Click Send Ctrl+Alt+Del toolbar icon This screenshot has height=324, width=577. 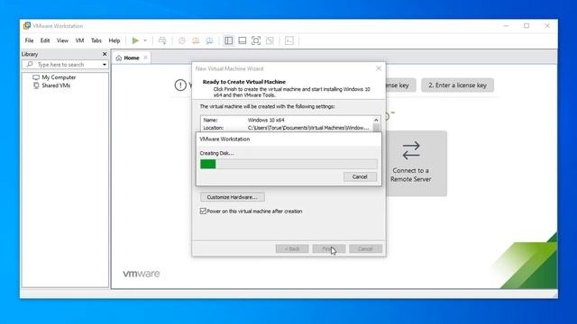coord(162,40)
